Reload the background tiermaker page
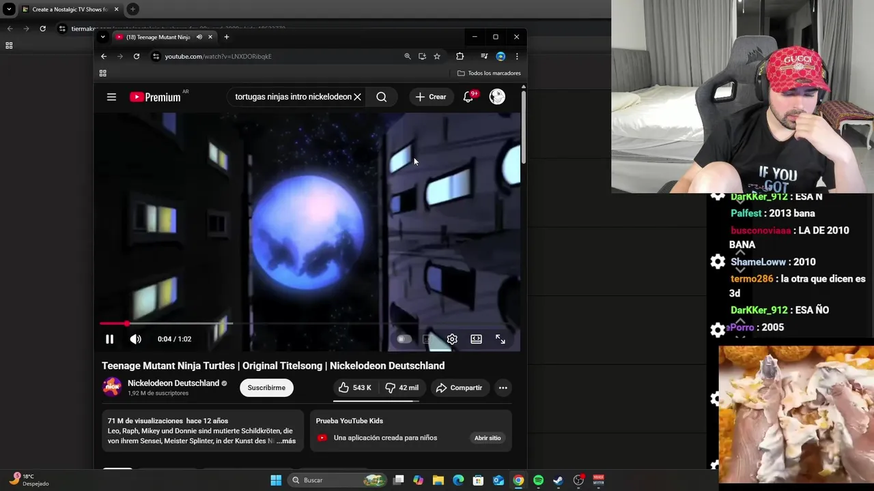 click(x=42, y=29)
